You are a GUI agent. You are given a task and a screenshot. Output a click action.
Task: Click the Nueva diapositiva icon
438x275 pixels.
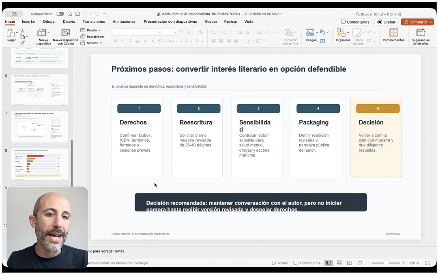(x=41, y=32)
